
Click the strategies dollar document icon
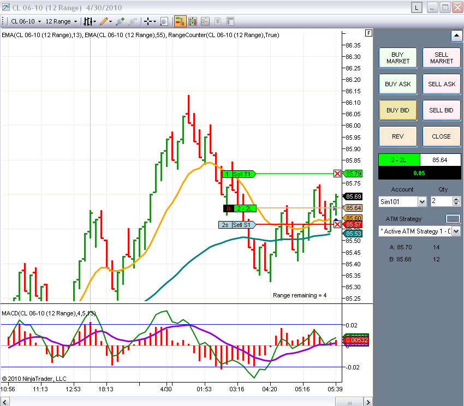[x=218, y=21]
